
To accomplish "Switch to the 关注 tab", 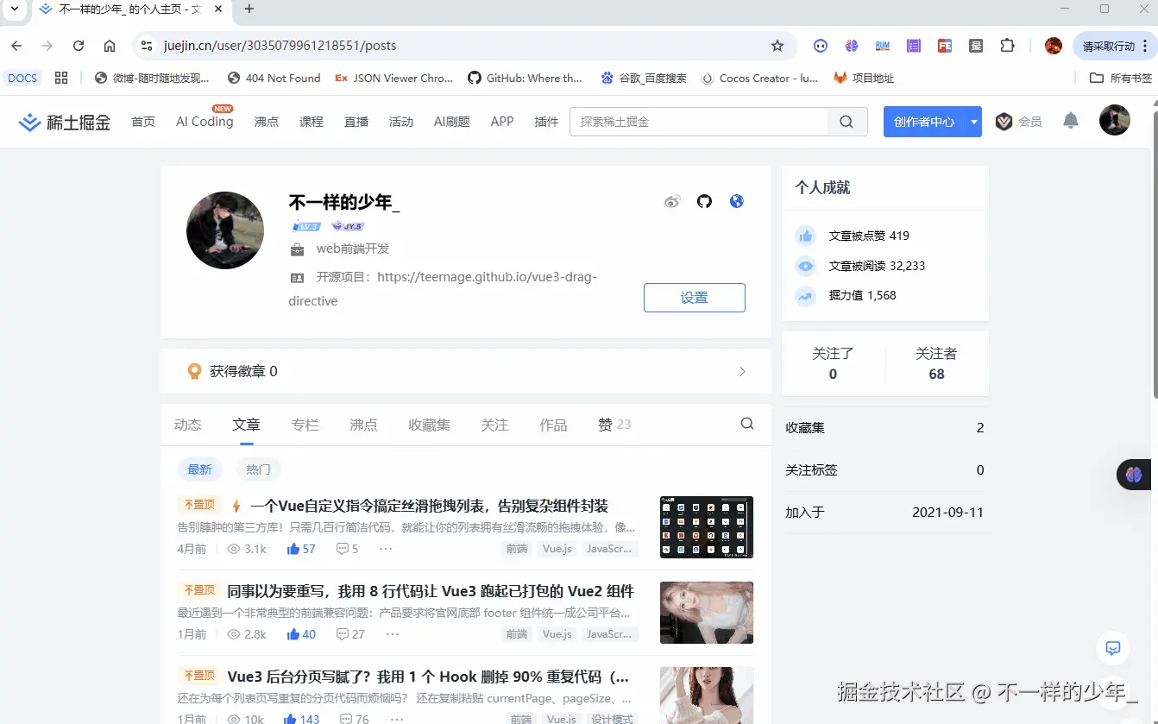I will tap(494, 425).
